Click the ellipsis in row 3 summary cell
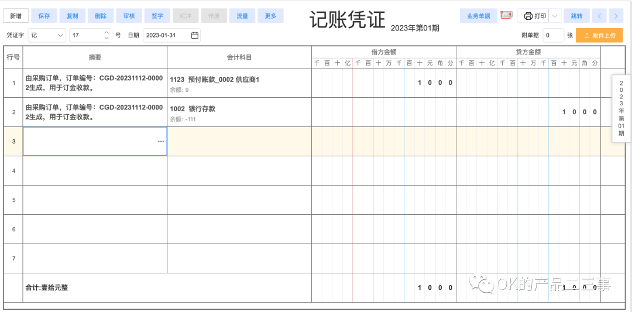The image size is (632, 312). tap(161, 142)
